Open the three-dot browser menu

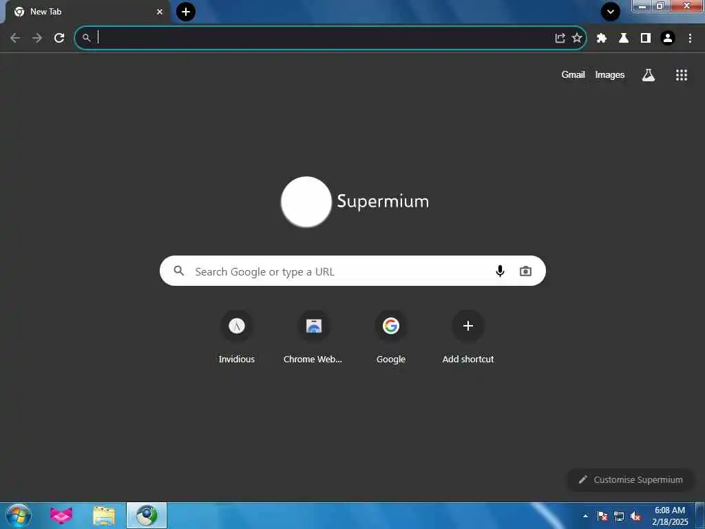click(x=690, y=38)
